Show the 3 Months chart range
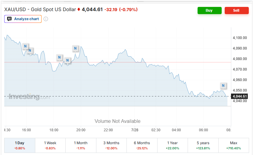Image resolution: width=253 pixels, height=155 pixels. pos(111,145)
